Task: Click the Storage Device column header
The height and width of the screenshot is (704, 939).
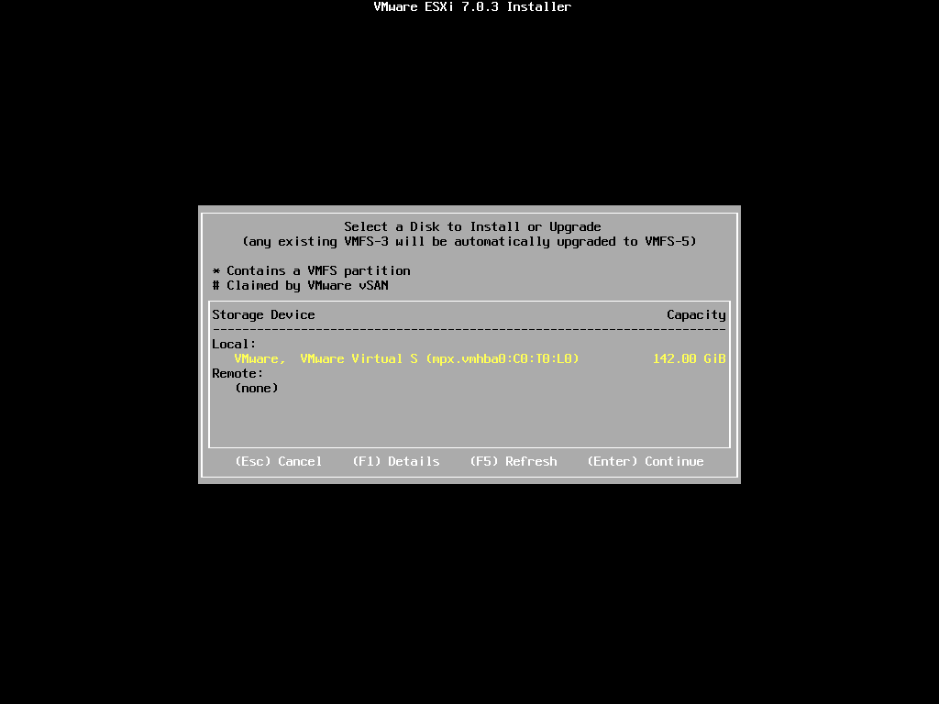Action: [x=262, y=314]
